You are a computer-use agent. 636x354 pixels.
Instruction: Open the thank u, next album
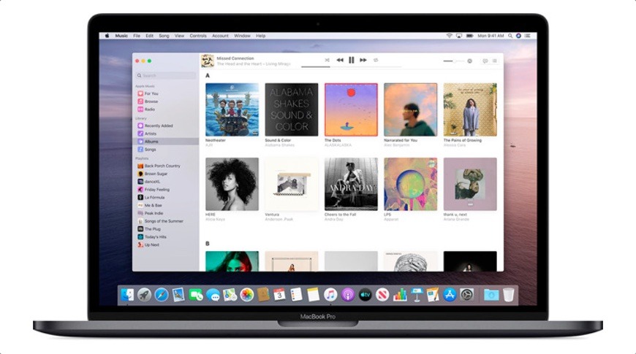(x=470, y=184)
